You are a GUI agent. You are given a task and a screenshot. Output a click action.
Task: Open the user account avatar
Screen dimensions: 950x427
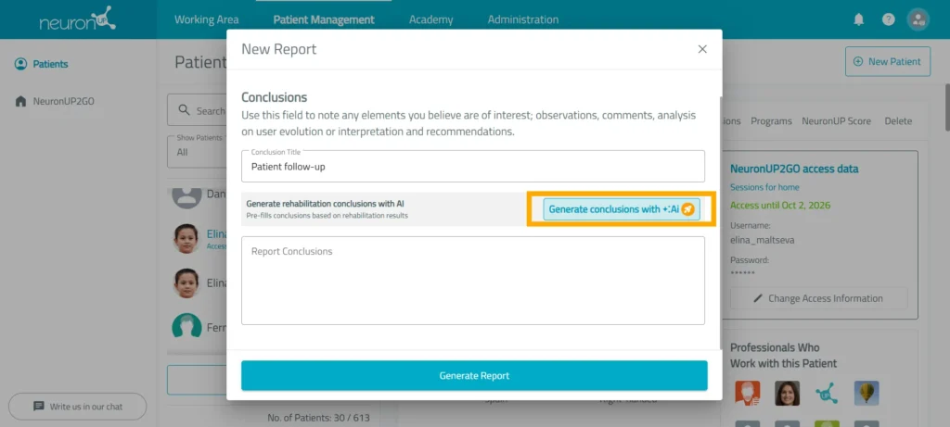pos(918,19)
